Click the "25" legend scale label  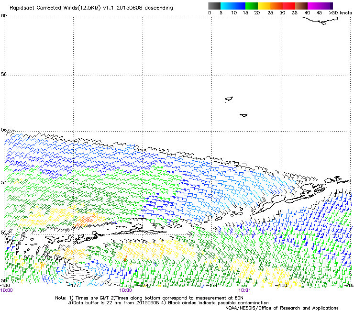(x=270, y=13)
